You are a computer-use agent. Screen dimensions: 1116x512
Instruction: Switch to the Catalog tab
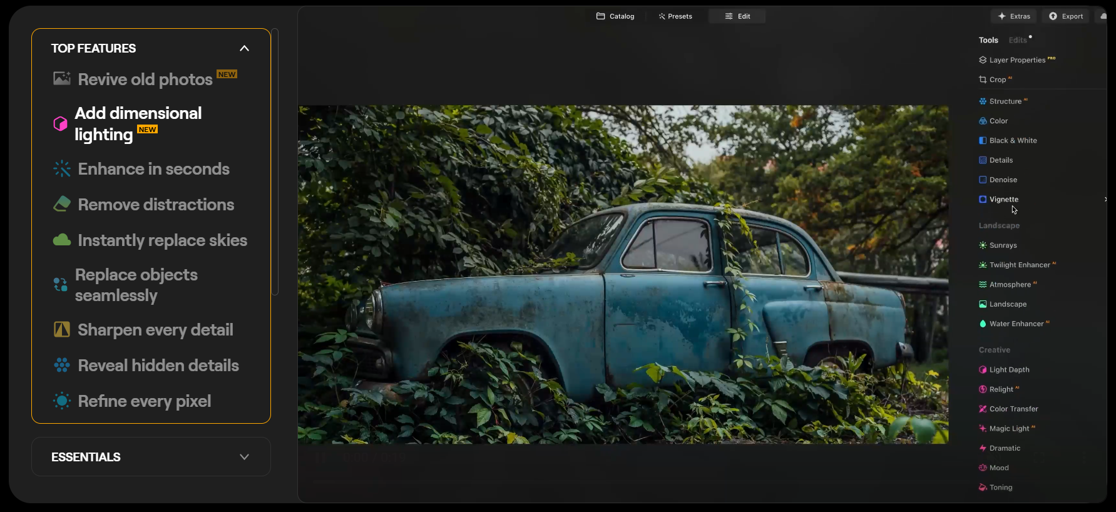tap(615, 16)
